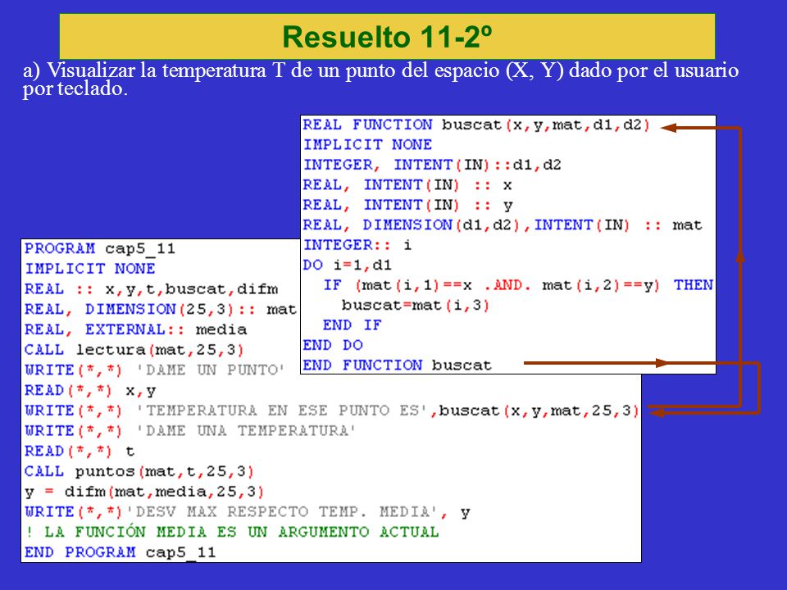Click the WRITE line 'TEMPERATURA EN ESE PUNTO ES'
787x590 pixels.
(x=332, y=411)
